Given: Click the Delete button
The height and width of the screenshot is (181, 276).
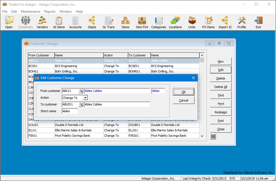Looking at the screenshot, I should coord(221,78).
